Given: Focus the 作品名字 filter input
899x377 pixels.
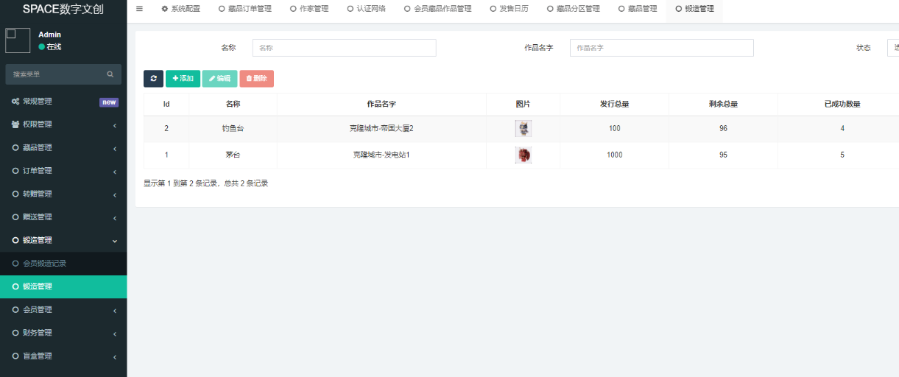Looking at the screenshot, I should pyautogui.click(x=661, y=48).
